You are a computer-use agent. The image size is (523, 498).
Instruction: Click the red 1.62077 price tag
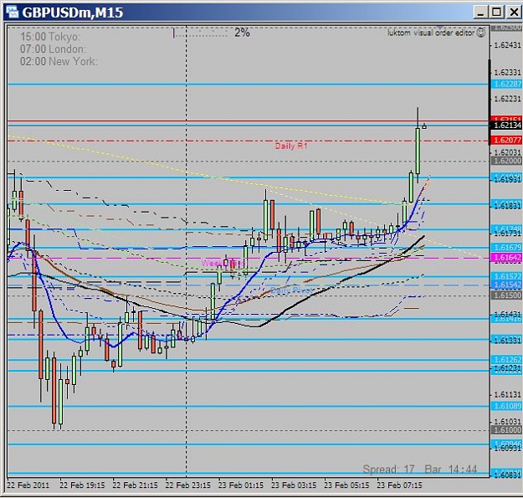coord(506,140)
